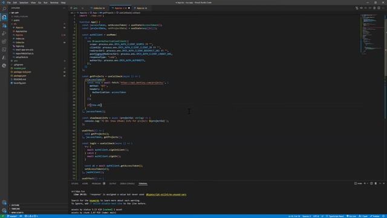The width and height of the screenshot is (387, 218).
Task: Open the Run and Debug view
Action: point(4,33)
